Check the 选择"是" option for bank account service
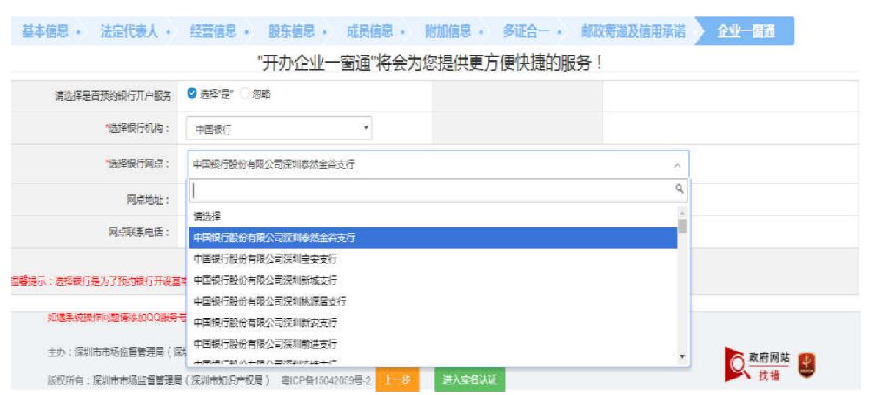The width and height of the screenshot is (869, 395). click(x=193, y=94)
